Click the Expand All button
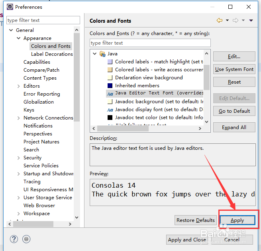The width and height of the screenshot is (261, 251). [x=234, y=127]
